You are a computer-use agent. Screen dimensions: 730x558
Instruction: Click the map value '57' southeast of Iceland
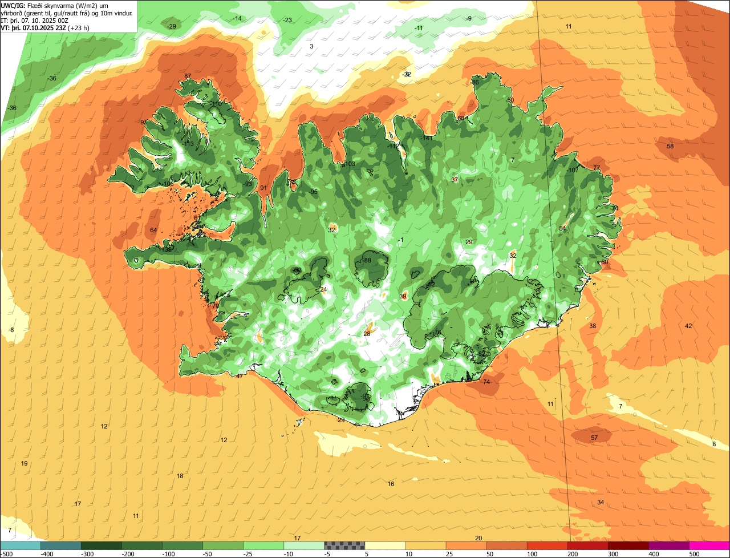tap(594, 438)
